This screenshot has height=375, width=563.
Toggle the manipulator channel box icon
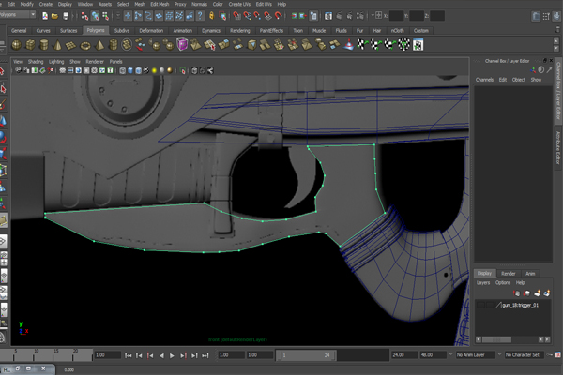point(534,70)
